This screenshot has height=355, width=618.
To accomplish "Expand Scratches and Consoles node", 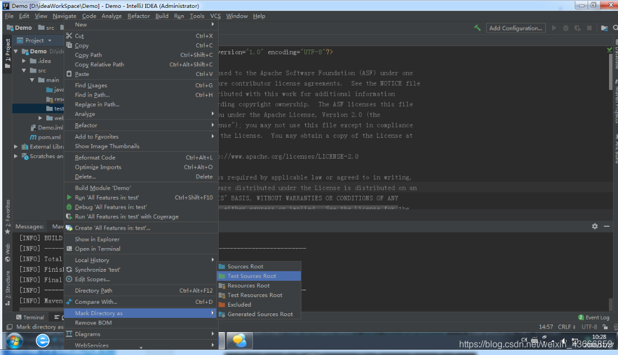I will [16, 156].
